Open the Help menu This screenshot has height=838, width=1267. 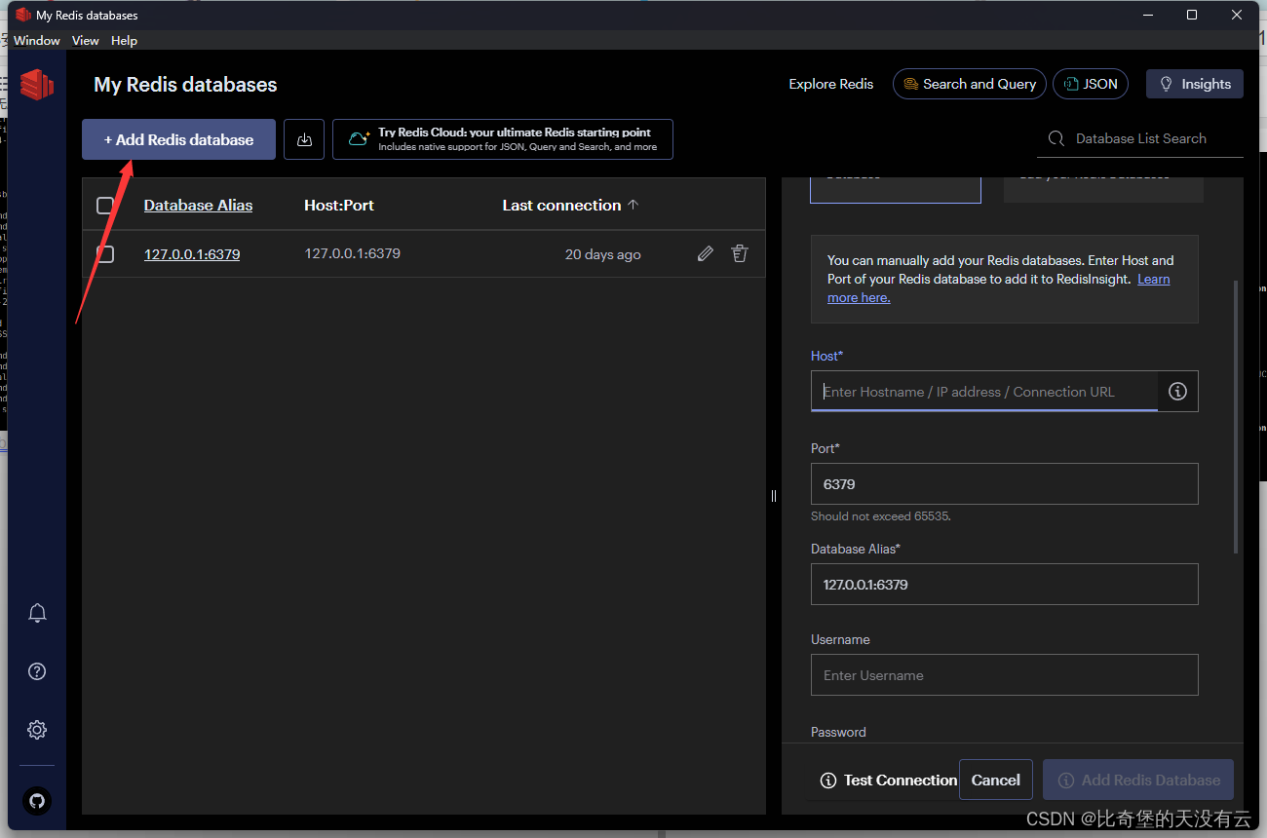(x=124, y=40)
